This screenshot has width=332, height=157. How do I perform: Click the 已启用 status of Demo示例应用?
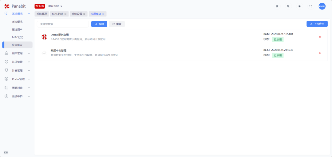coord(278,39)
